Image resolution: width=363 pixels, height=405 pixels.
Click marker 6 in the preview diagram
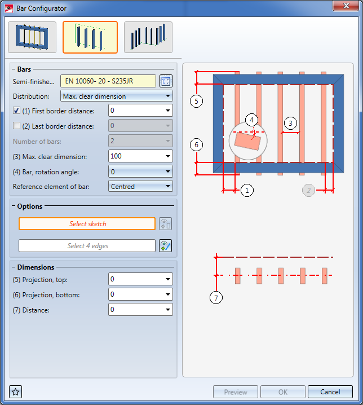tap(197, 144)
